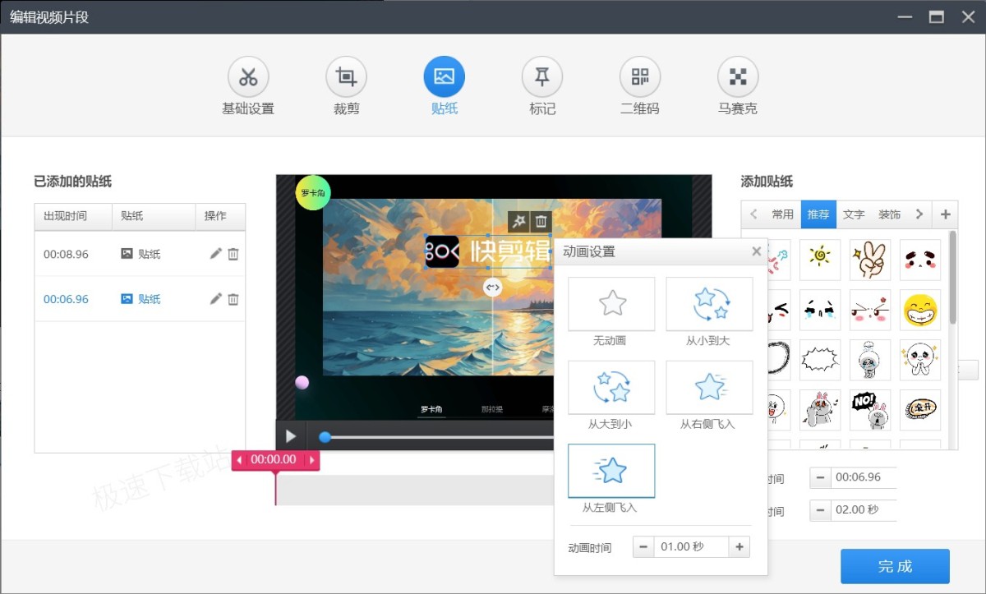Add a custom sticker with the plus button

945,214
